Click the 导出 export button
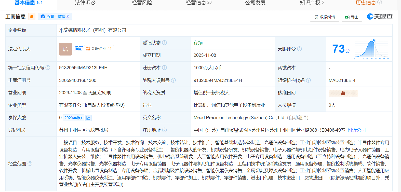Viewport: 401px width, 192px height. pos(352,17)
